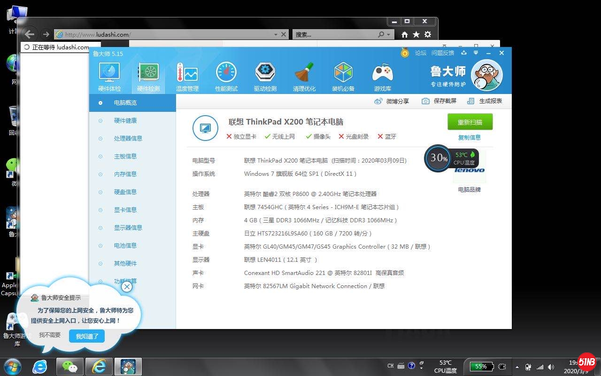601x376 pixels.
Task: Open the 温度管理 temperature management tool
Action: click(x=187, y=75)
